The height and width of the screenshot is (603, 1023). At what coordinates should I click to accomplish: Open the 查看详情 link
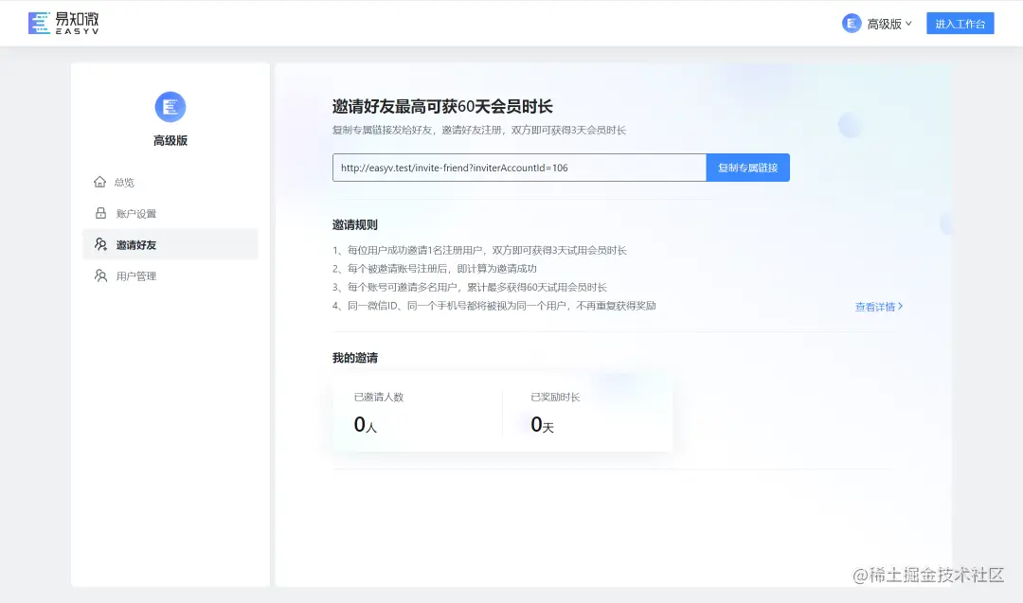coord(879,307)
